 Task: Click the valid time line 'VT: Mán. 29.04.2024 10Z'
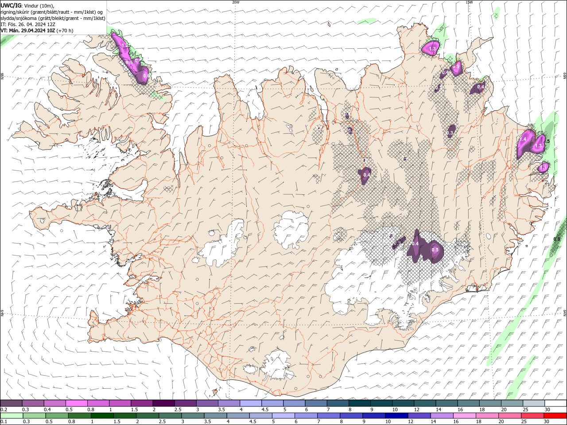(27, 31)
